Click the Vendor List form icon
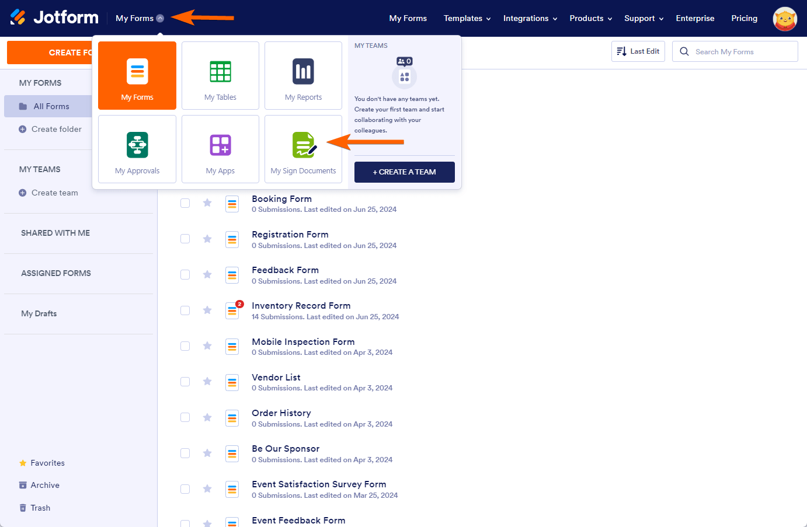The width and height of the screenshot is (807, 527). 232,382
